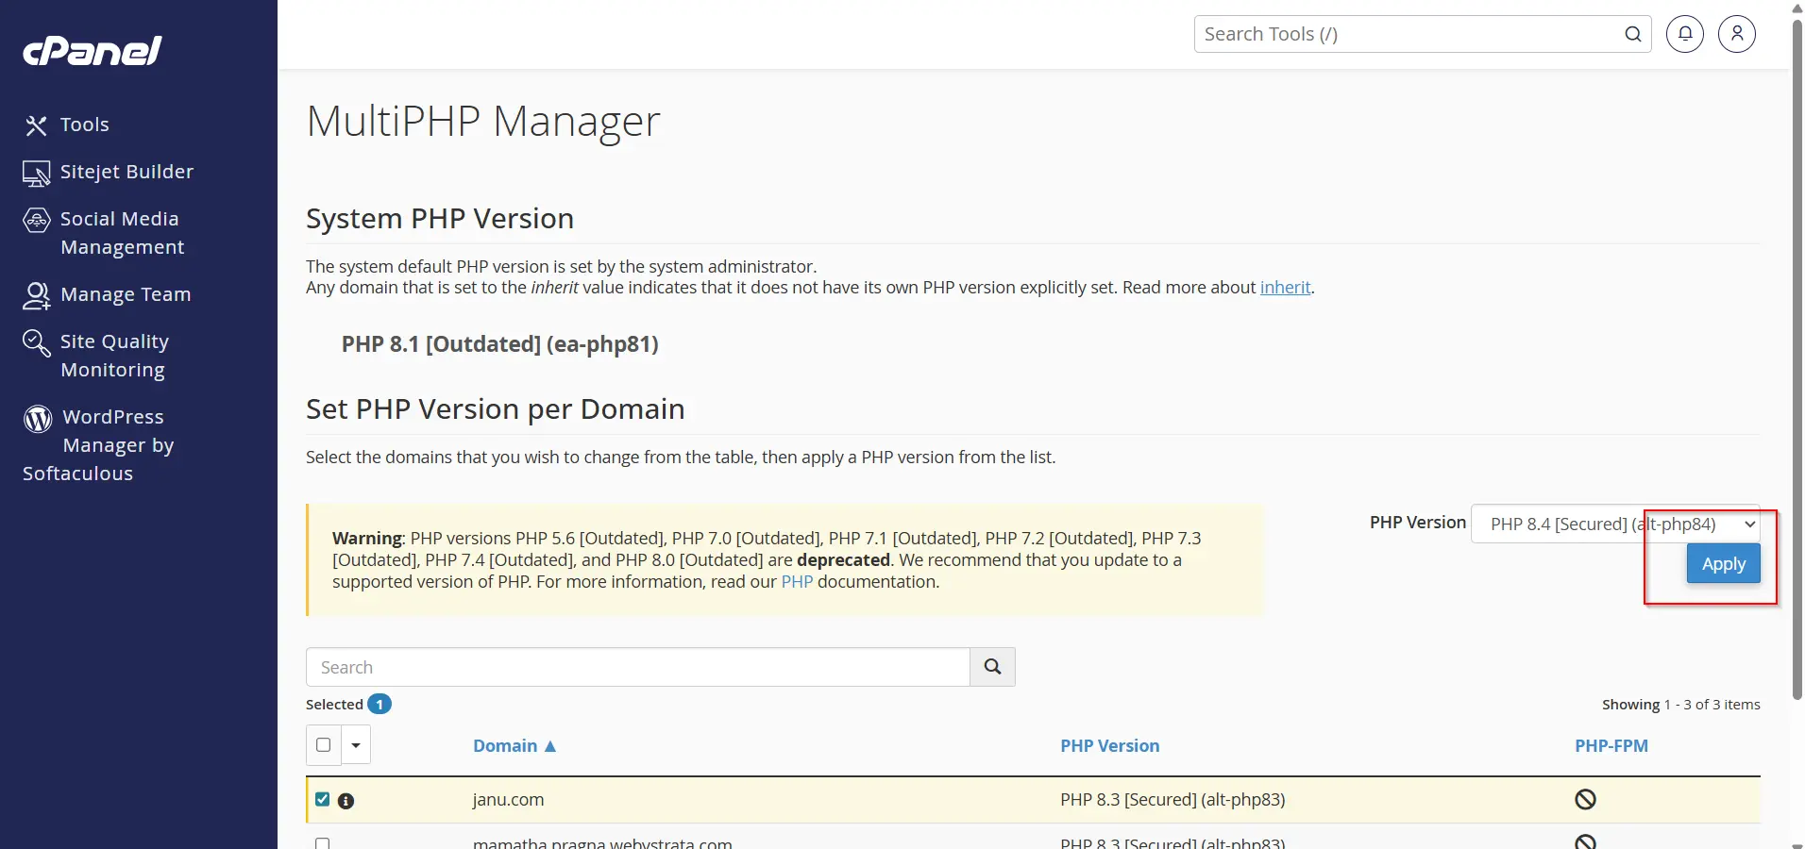Go to Sitejet Builder menu item

coord(127,172)
